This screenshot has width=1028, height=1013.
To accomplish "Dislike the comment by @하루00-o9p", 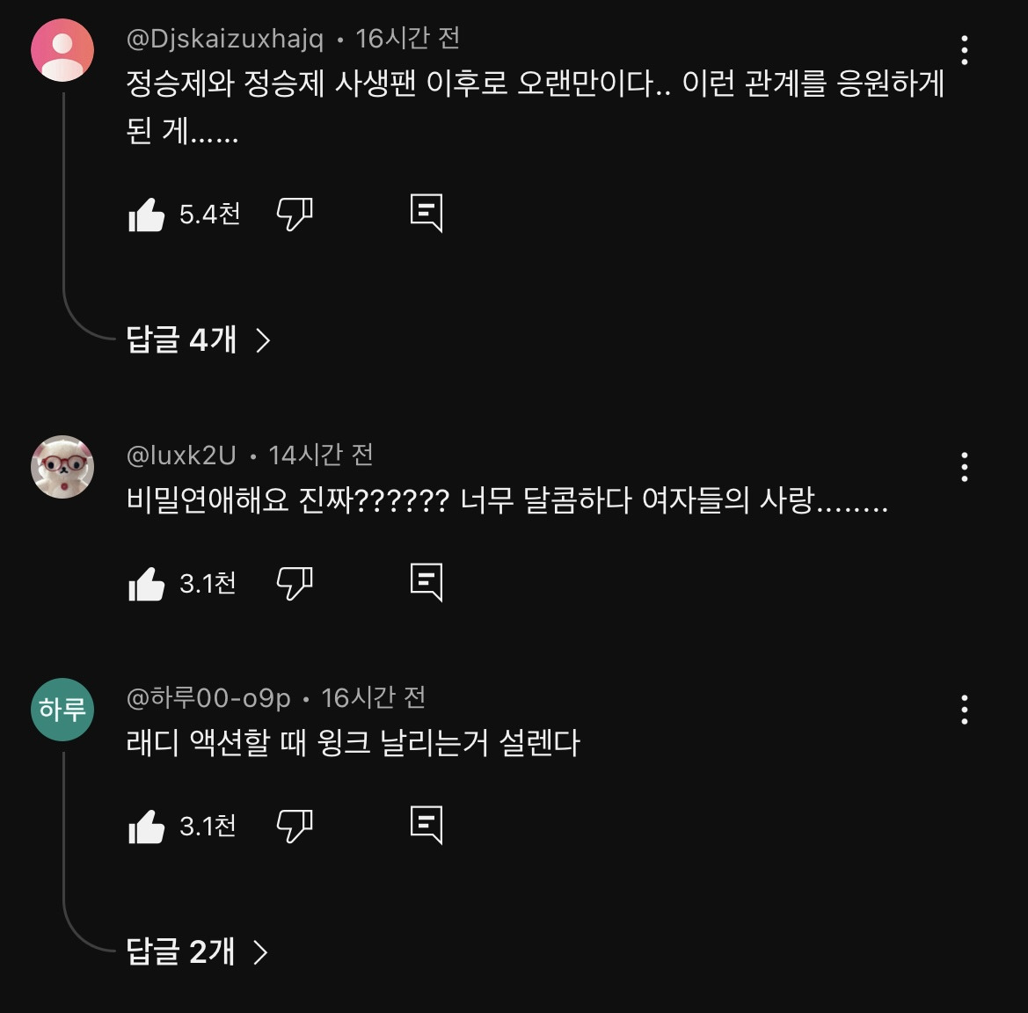I will point(295,826).
